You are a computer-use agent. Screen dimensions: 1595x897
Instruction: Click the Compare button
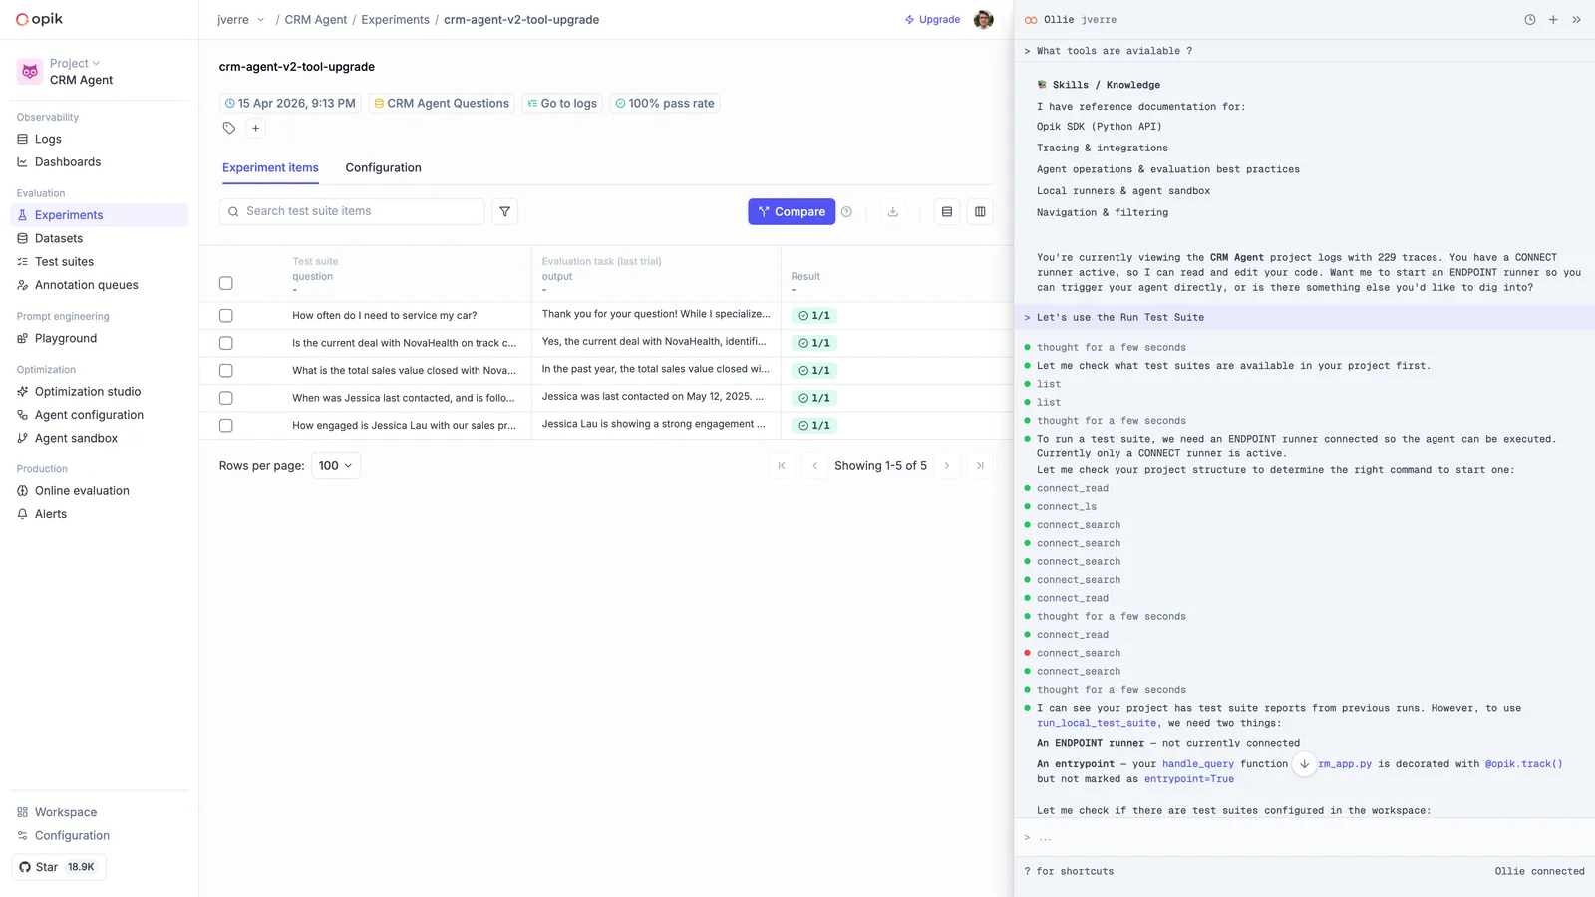point(792,211)
